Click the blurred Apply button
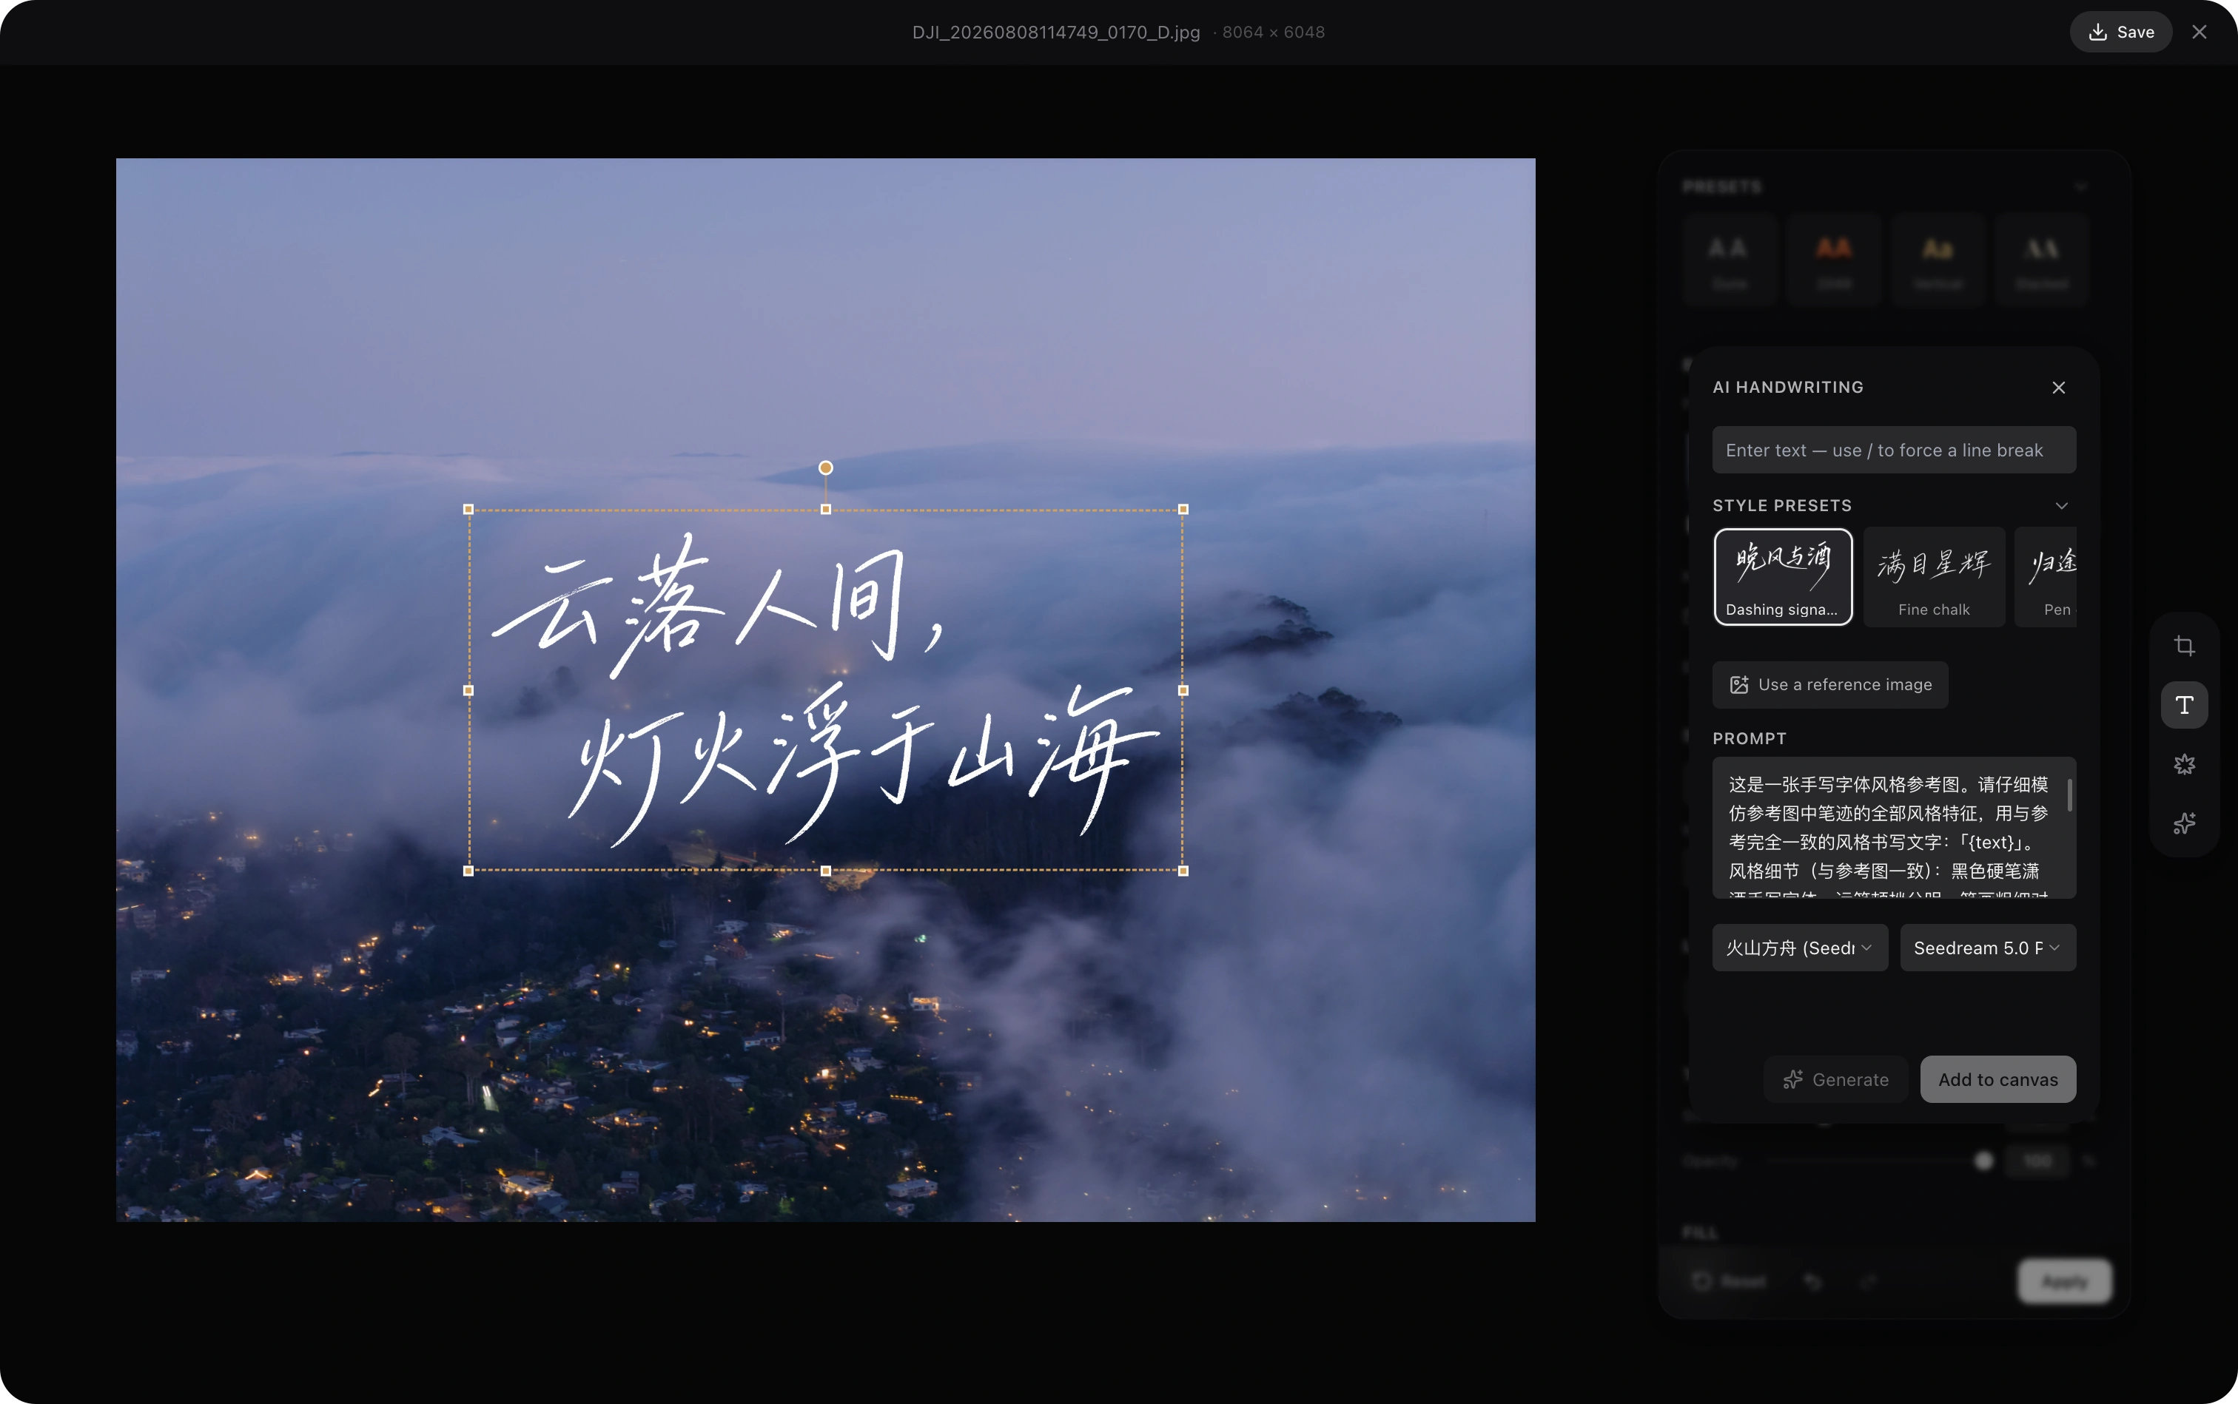 pos(2064,1281)
